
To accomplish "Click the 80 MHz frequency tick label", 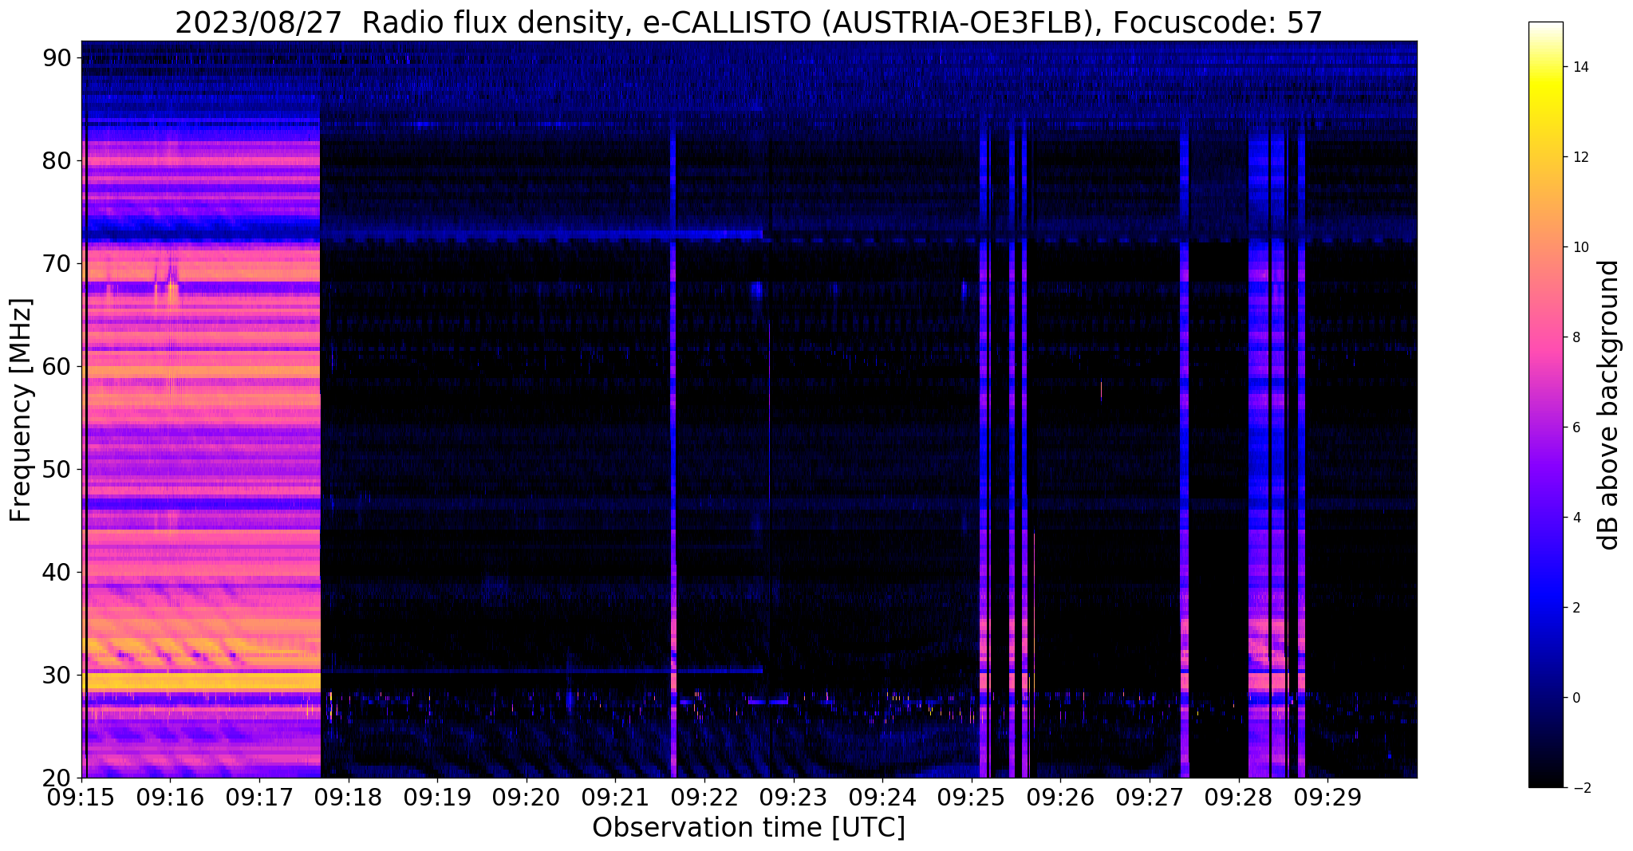I will [x=57, y=161].
